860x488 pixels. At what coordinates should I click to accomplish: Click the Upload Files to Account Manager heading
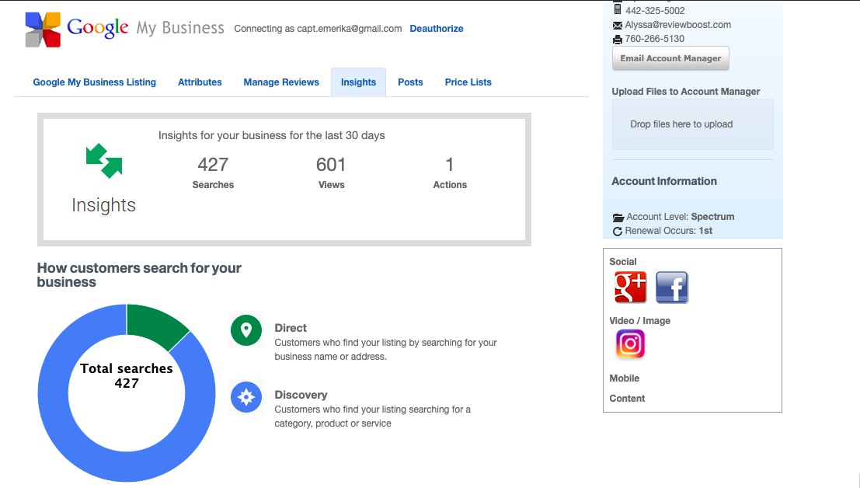[685, 92]
